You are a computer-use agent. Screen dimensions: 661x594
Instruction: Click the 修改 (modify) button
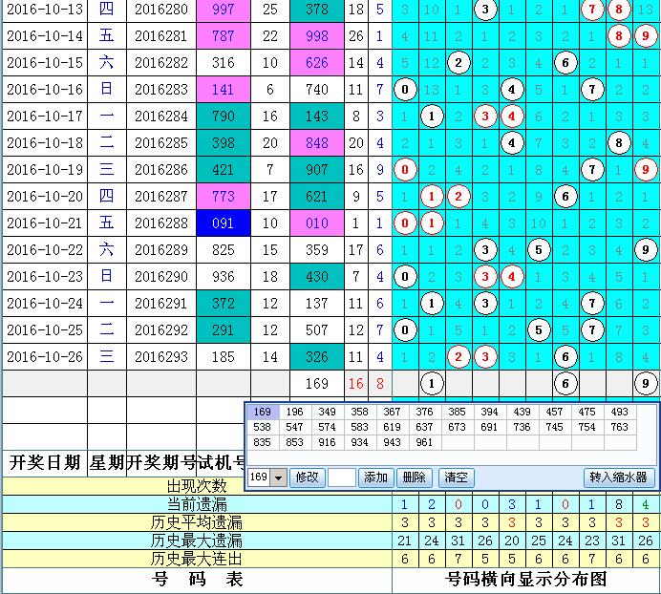[x=308, y=477]
